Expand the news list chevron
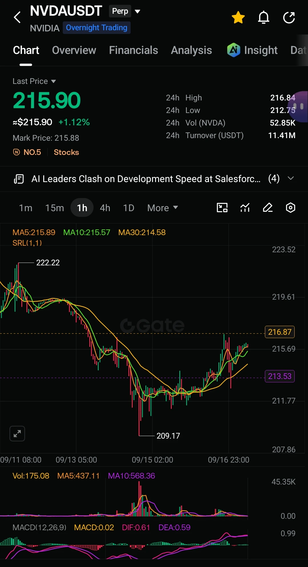This screenshot has height=567, width=308. (291, 178)
